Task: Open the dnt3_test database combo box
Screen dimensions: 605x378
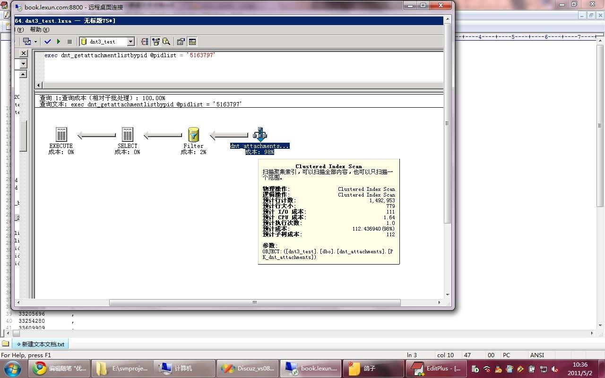Action: pyautogui.click(x=107, y=42)
